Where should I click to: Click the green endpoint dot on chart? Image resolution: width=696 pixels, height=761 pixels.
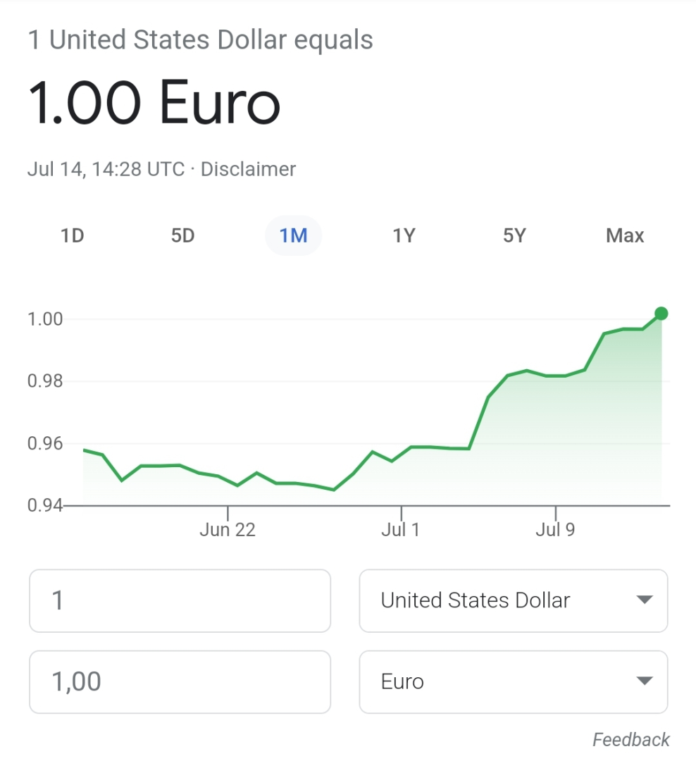pyautogui.click(x=661, y=314)
